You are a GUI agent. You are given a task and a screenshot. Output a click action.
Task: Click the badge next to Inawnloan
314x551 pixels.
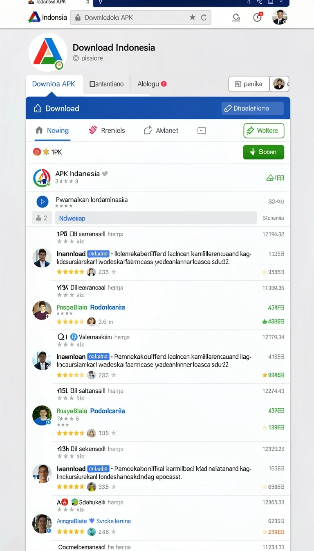click(x=99, y=357)
